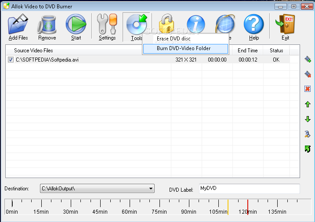
Task: Click the 321 X 321 resolution cell
Action: [186, 60]
